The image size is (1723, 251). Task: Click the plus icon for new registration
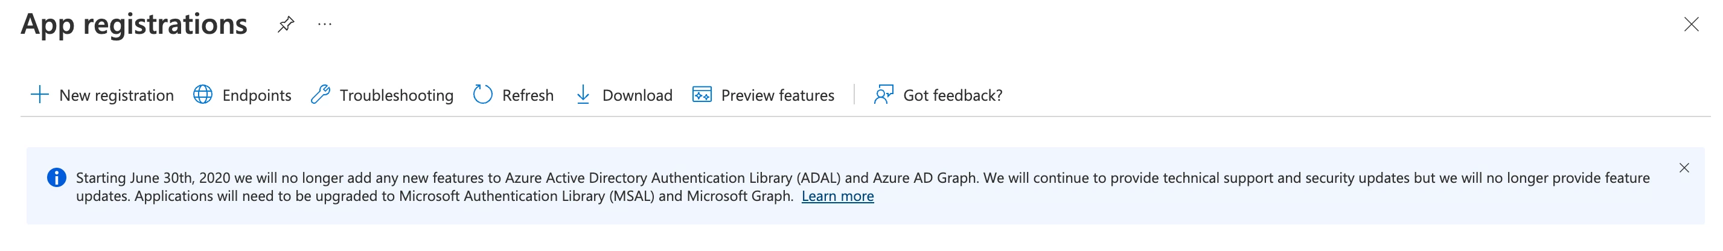point(40,94)
